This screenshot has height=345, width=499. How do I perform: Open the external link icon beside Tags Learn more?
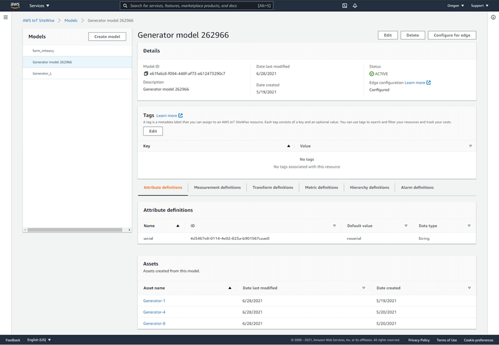(180, 115)
